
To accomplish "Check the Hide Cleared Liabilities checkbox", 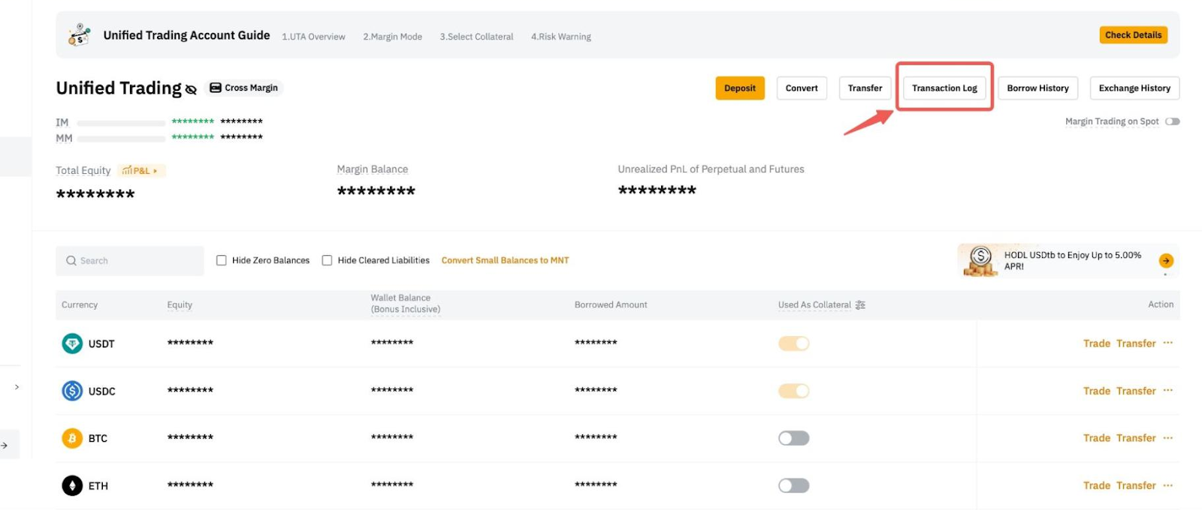I will tap(327, 260).
